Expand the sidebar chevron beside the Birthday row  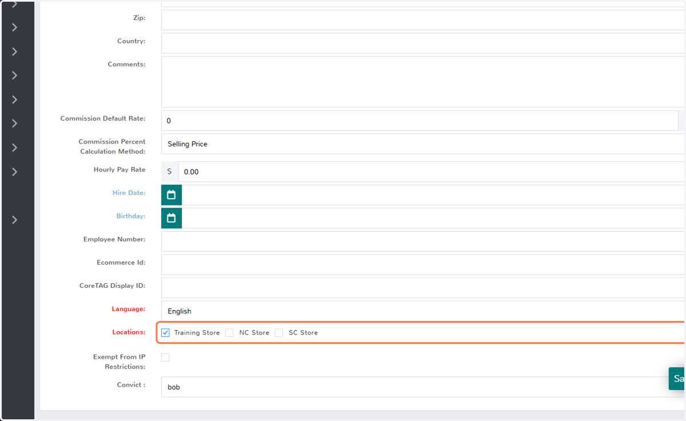[15, 220]
